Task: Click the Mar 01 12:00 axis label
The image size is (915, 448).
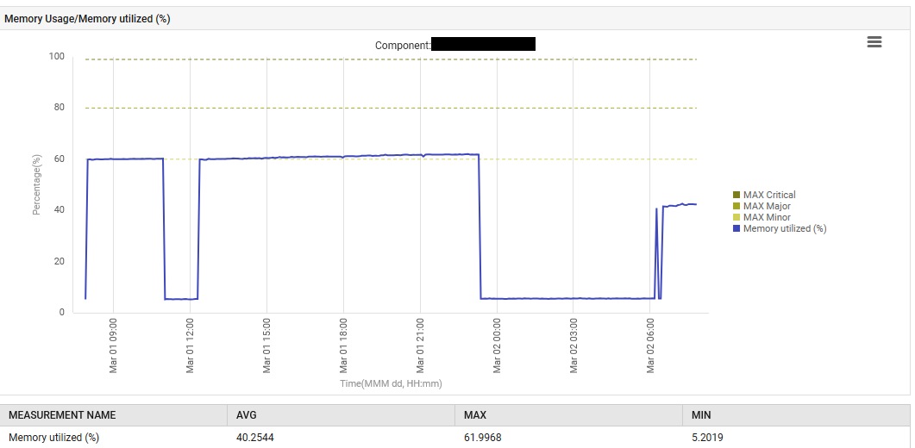Action: (191, 346)
